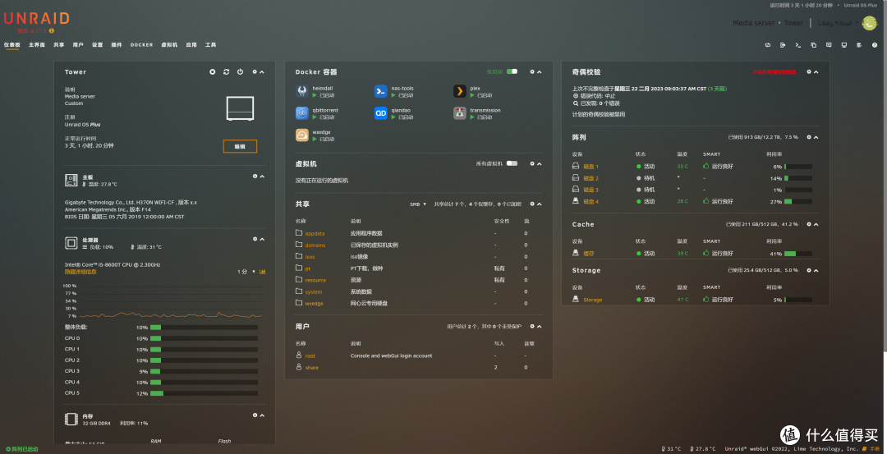Open the 缓存 device link
Image resolution: width=887 pixels, height=454 pixels.
pyautogui.click(x=589, y=254)
